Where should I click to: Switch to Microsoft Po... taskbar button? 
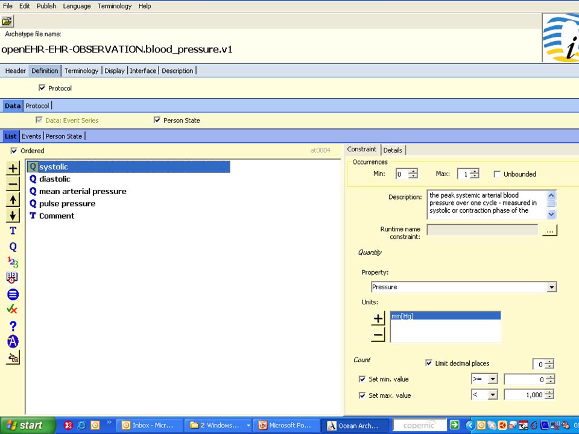click(x=286, y=426)
